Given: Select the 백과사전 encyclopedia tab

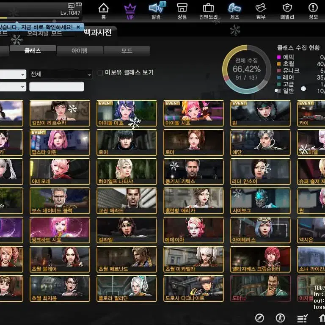Looking at the screenshot, I should point(98,32).
